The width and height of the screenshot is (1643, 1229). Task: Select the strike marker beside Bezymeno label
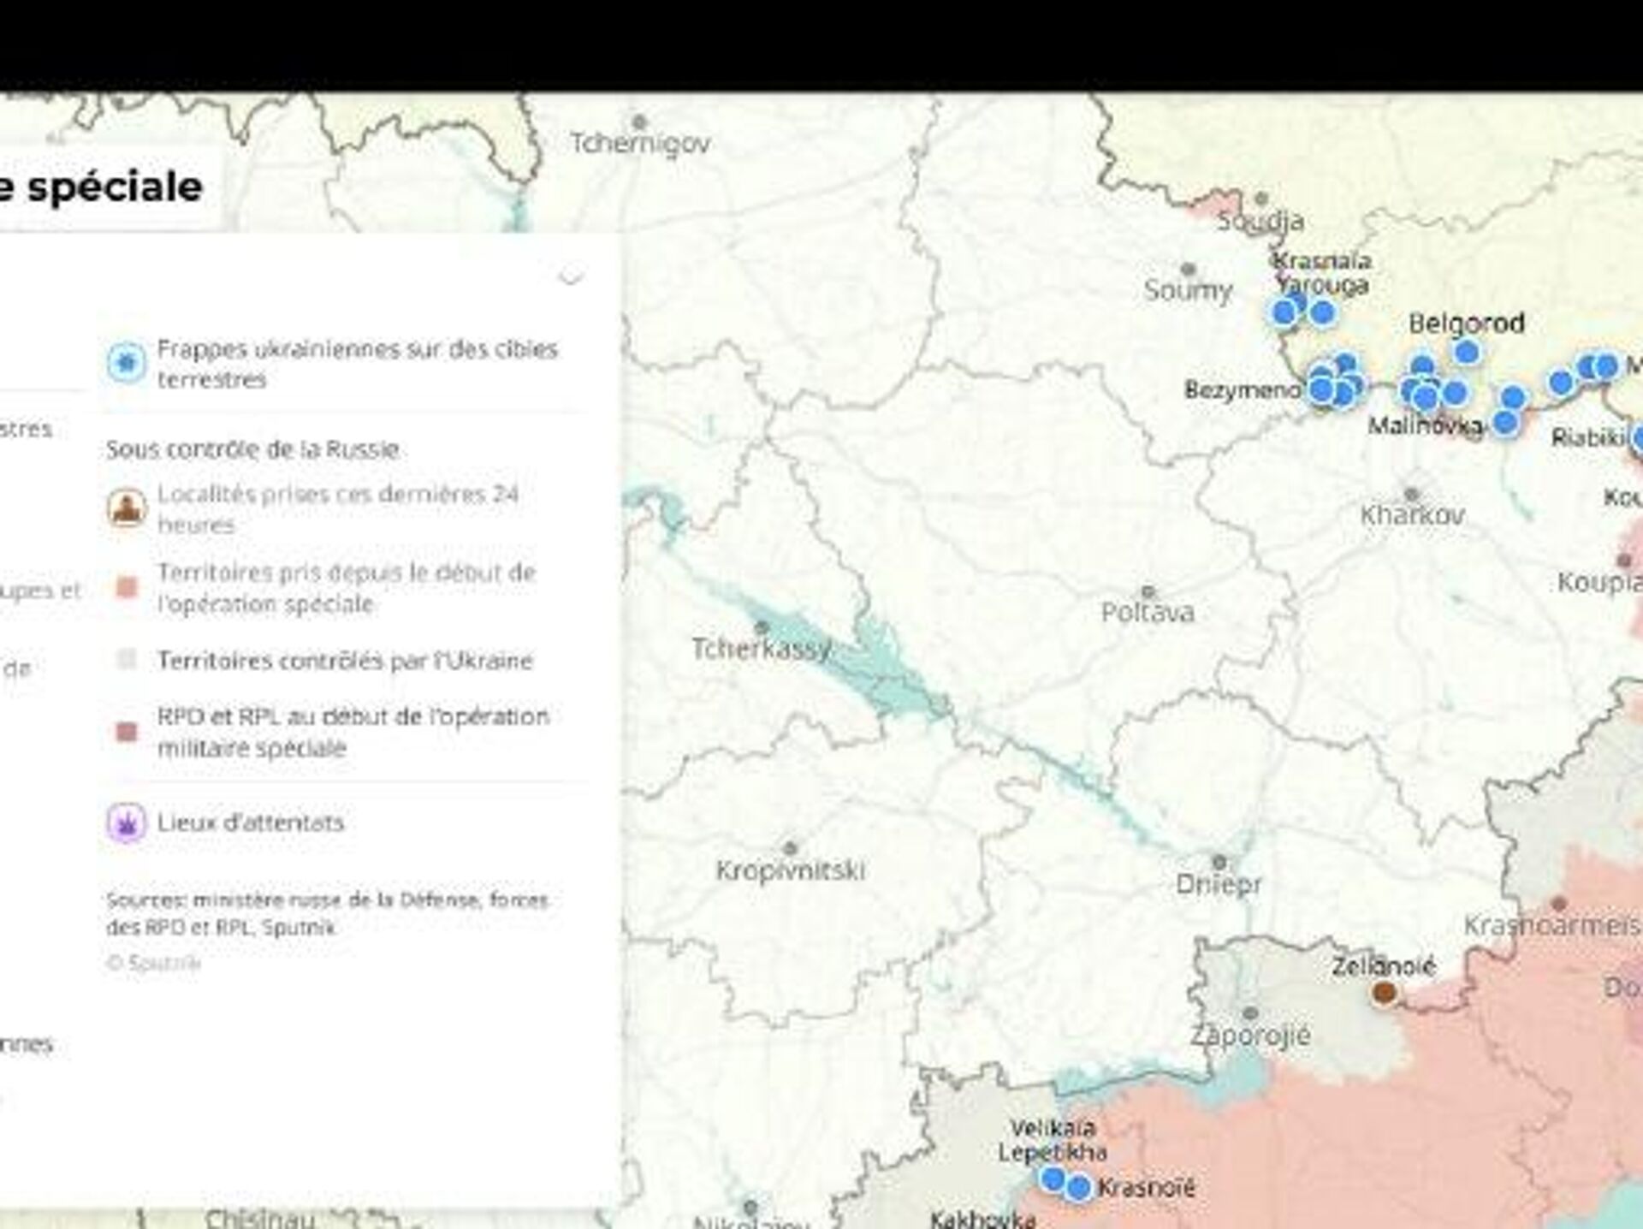coord(1321,391)
